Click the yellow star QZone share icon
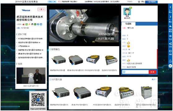Screen dimensions: 173x111 pyautogui.click(x=29, y=24)
